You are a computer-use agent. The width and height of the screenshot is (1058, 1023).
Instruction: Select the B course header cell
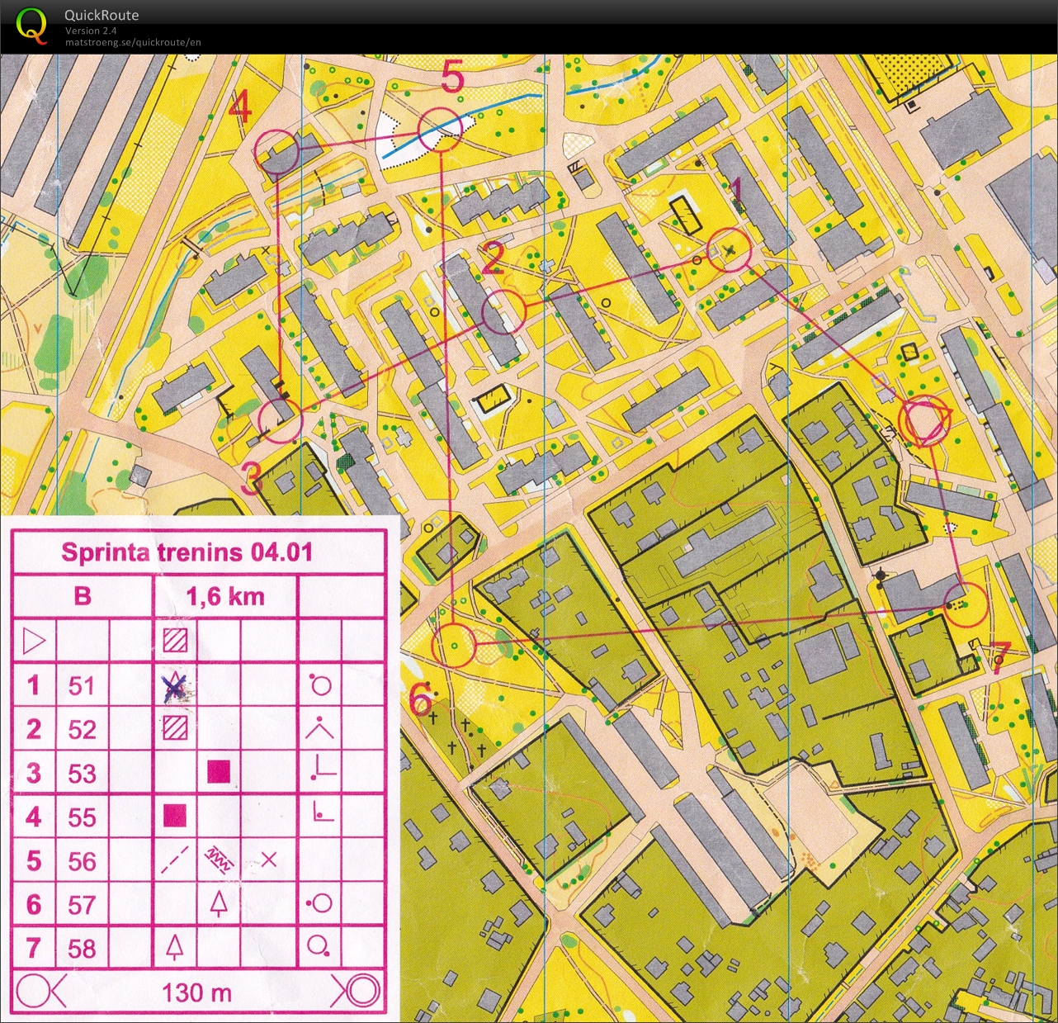click(83, 596)
